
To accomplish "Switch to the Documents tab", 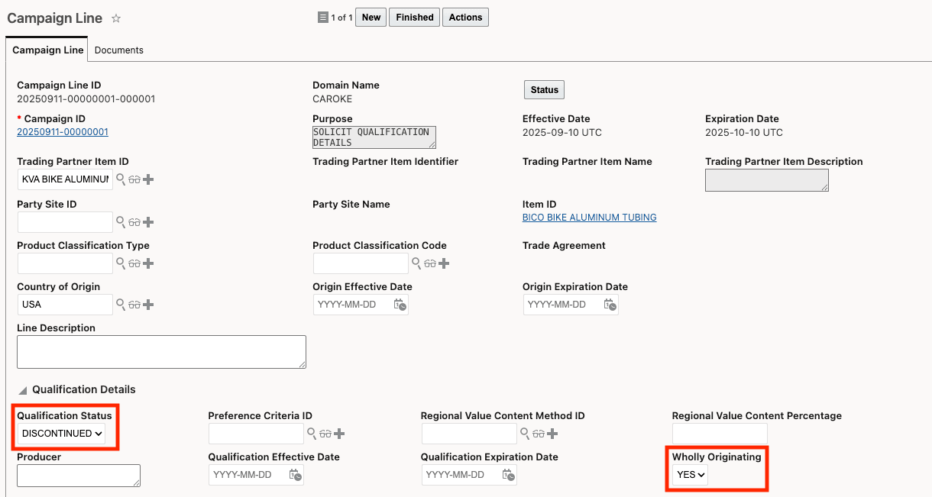I will [119, 50].
